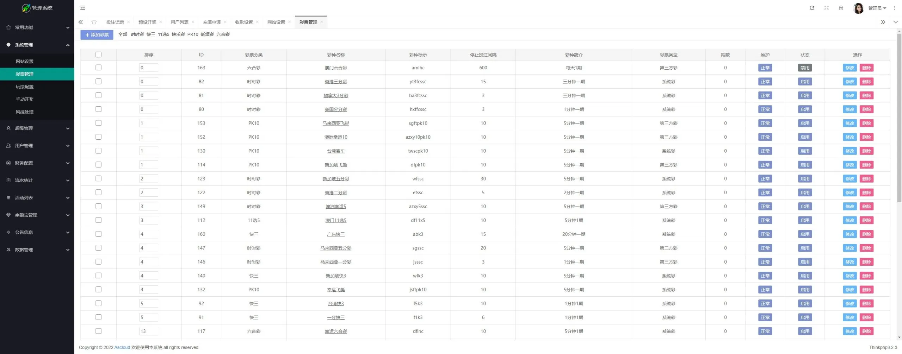Screen dimensions: 902x354
Task: Click the lock screen icon
Action: pos(841,8)
